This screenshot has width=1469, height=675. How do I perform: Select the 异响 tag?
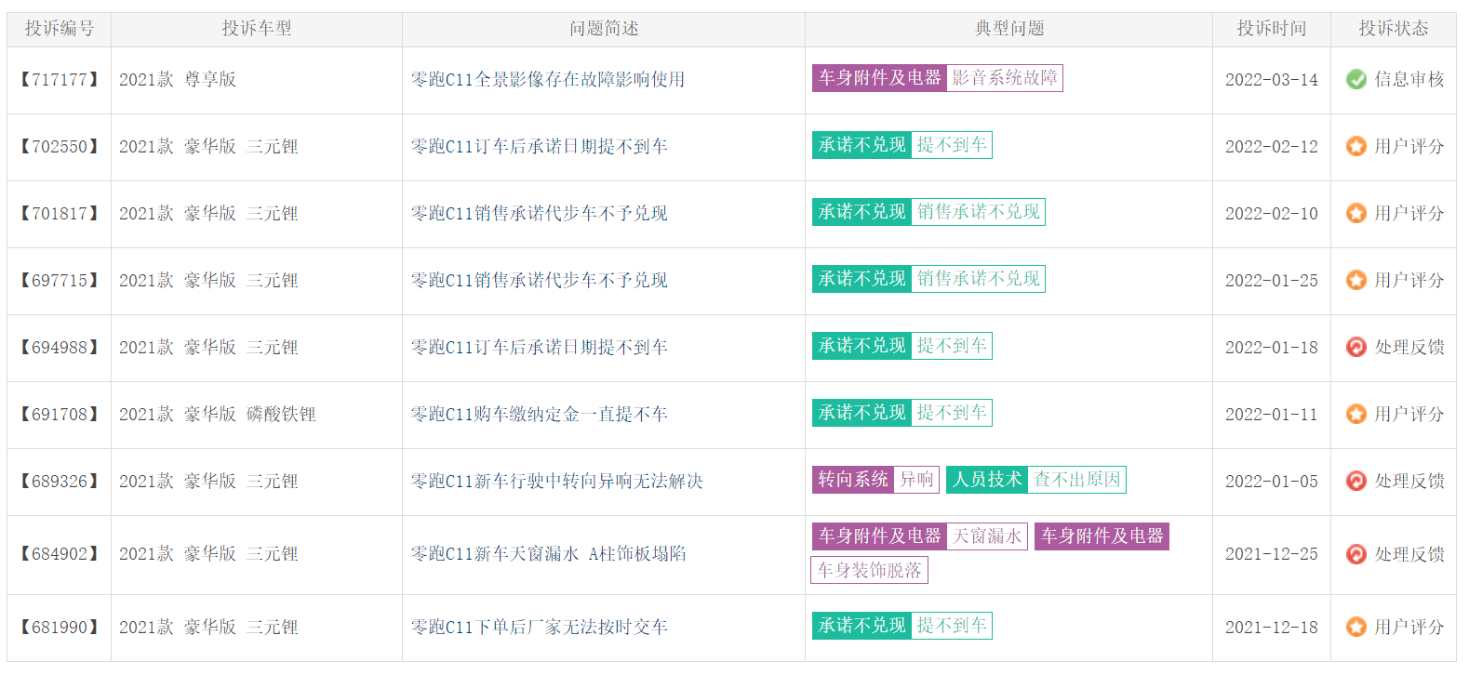[916, 480]
